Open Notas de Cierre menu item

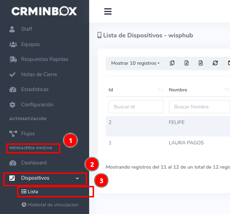tap(39, 74)
